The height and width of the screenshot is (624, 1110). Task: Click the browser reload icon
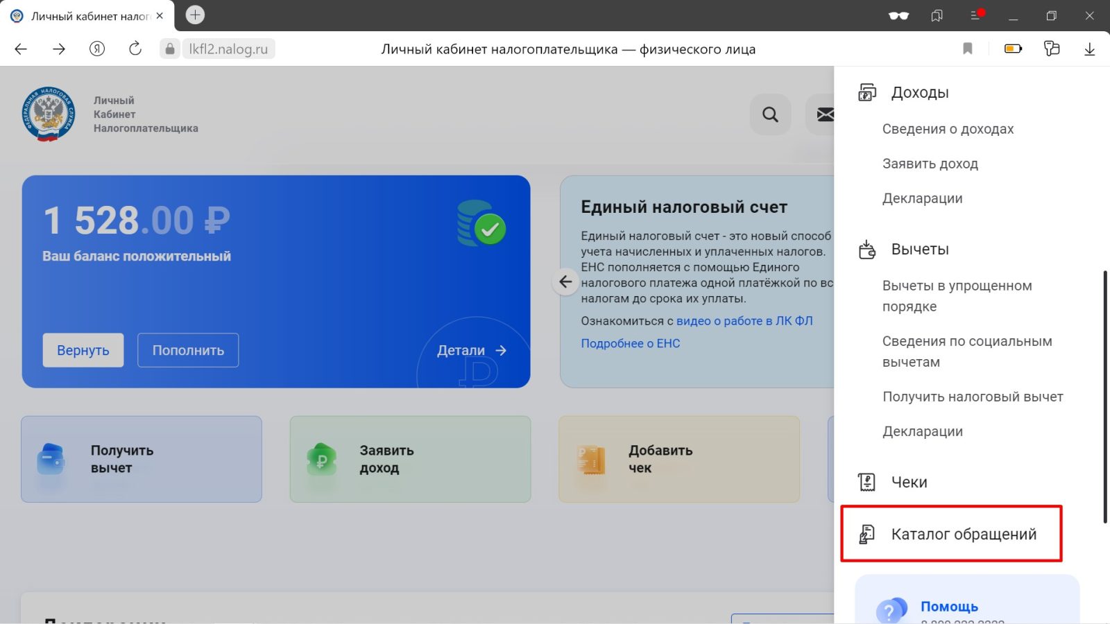click(x=135, y=49)
